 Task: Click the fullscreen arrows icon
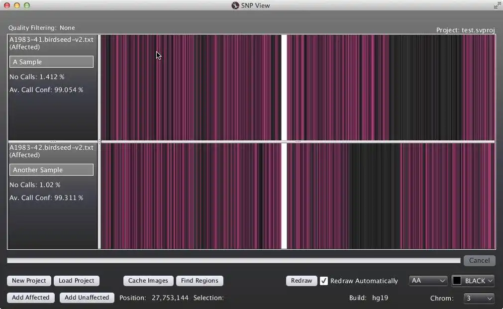coord(497,5)
